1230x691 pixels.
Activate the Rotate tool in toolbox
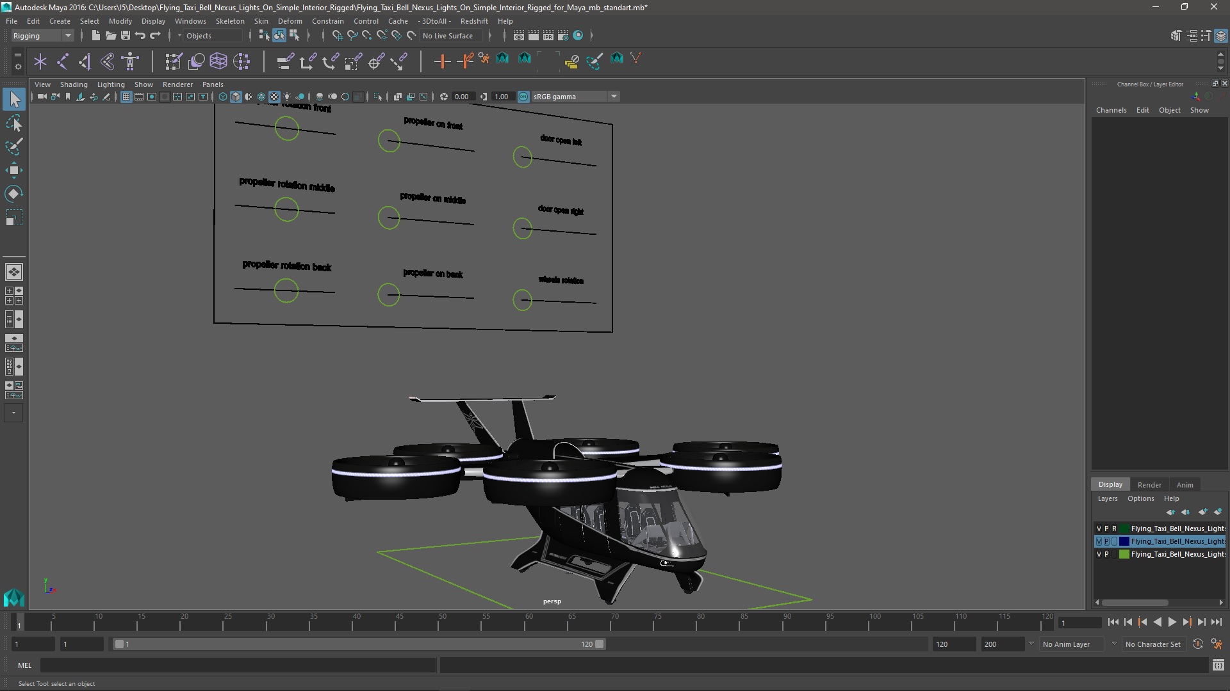coord(14,194)
